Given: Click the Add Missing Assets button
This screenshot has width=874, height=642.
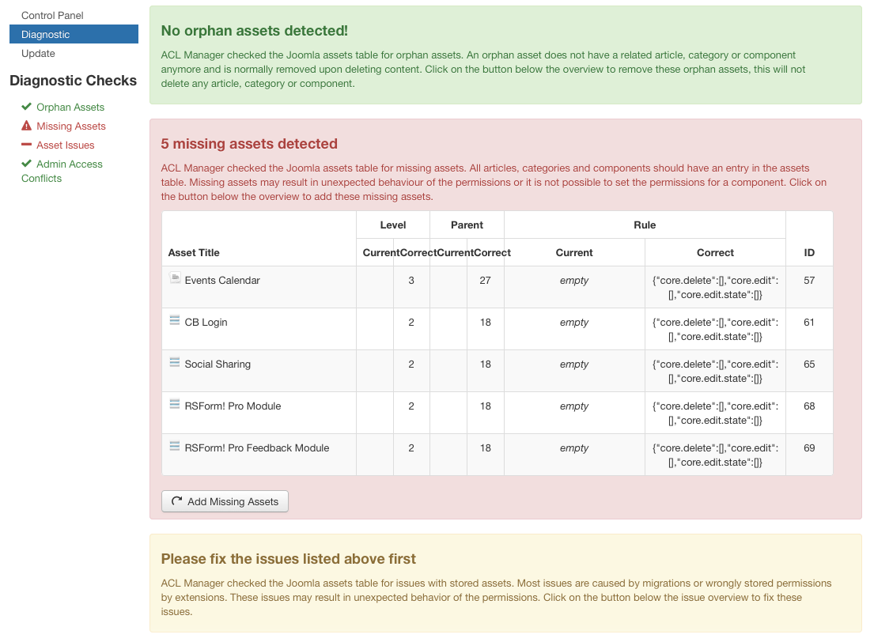Looking at the screenshot, I should click(x=225, y=501).
